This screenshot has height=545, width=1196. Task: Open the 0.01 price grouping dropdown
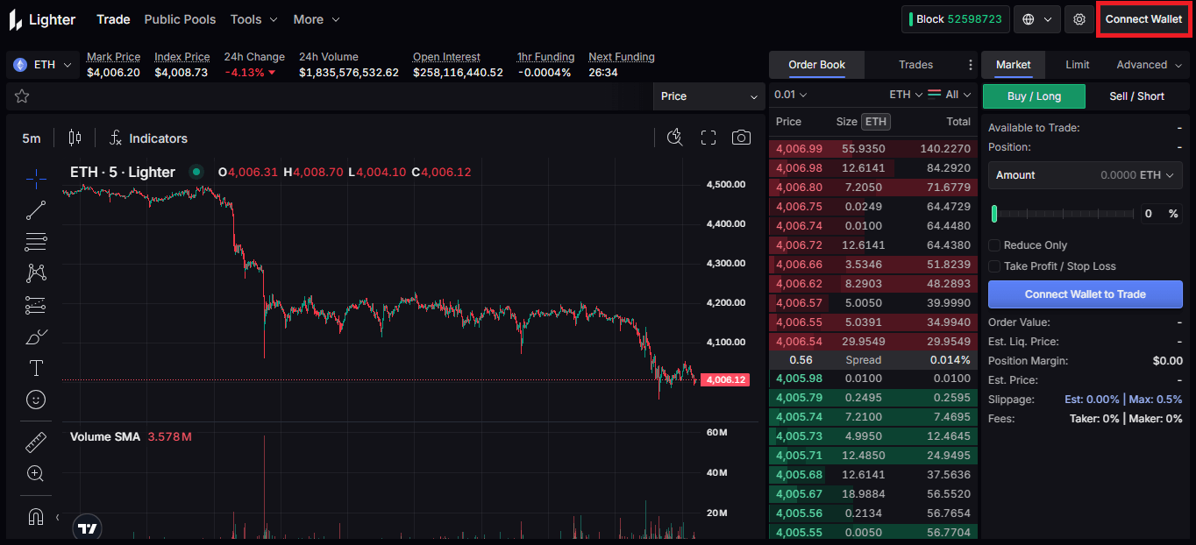(790, 95)
